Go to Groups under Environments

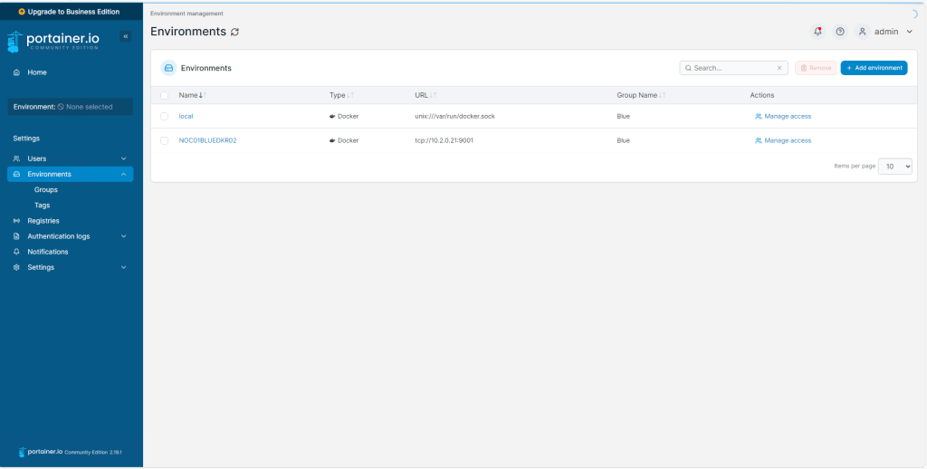pyautogui.click(x=46, y=190)
